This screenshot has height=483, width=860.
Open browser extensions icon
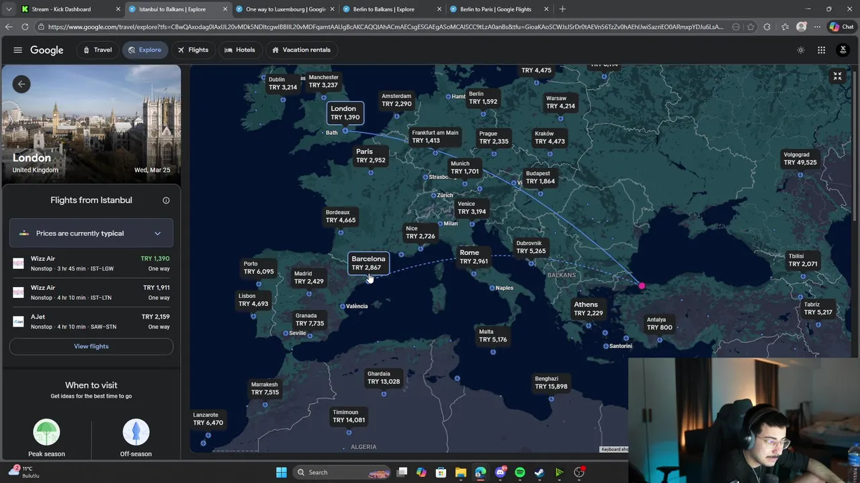coord(767,27)
